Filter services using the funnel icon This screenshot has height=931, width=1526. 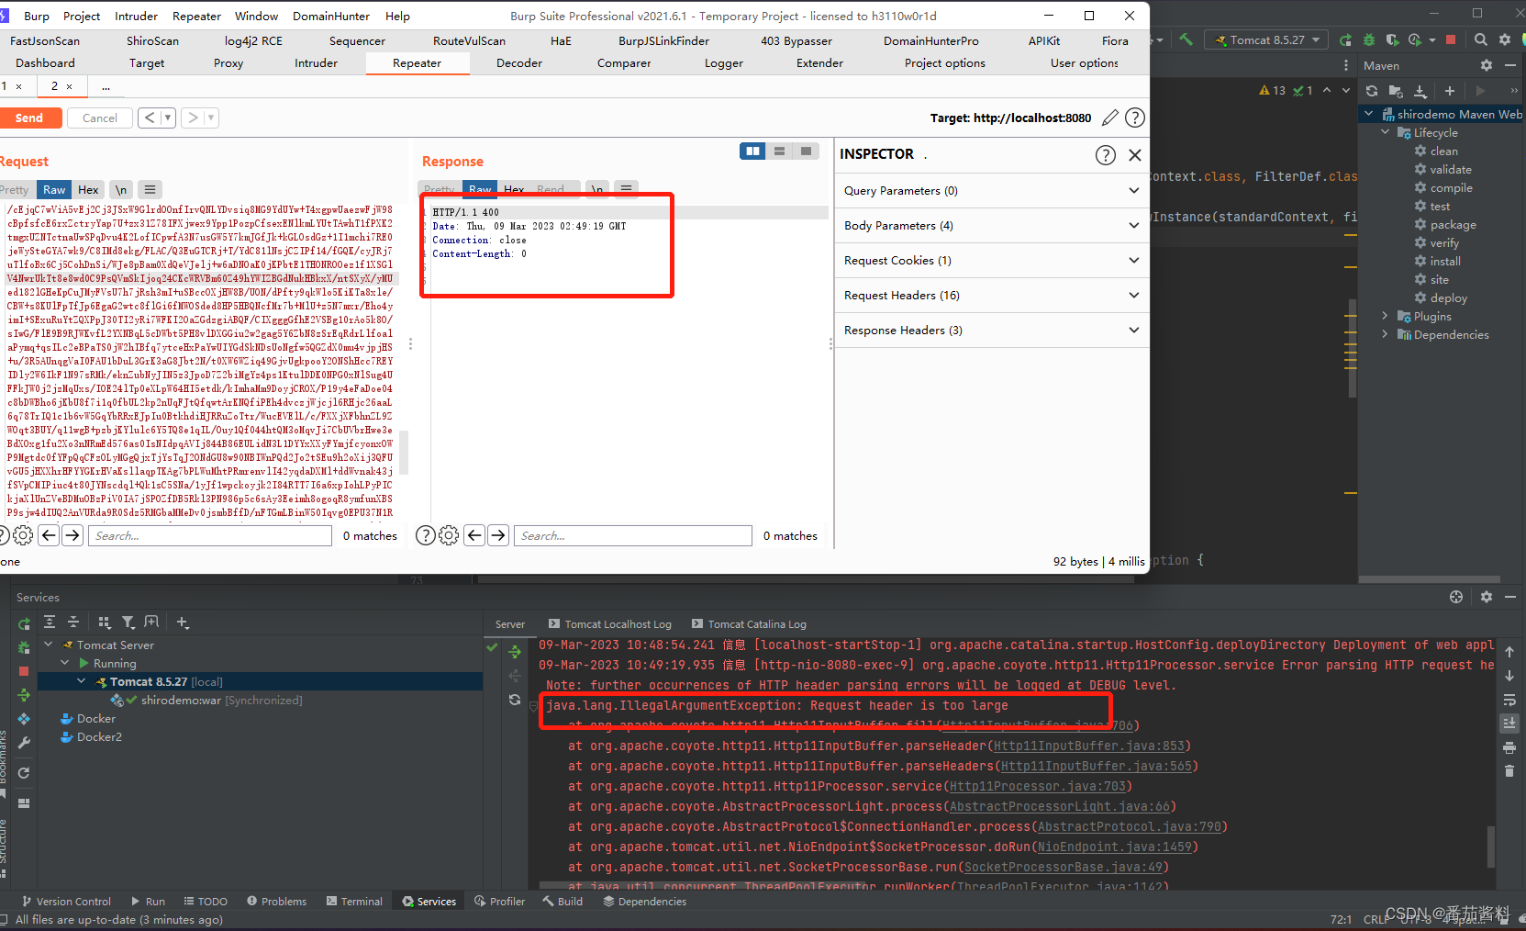128,622
